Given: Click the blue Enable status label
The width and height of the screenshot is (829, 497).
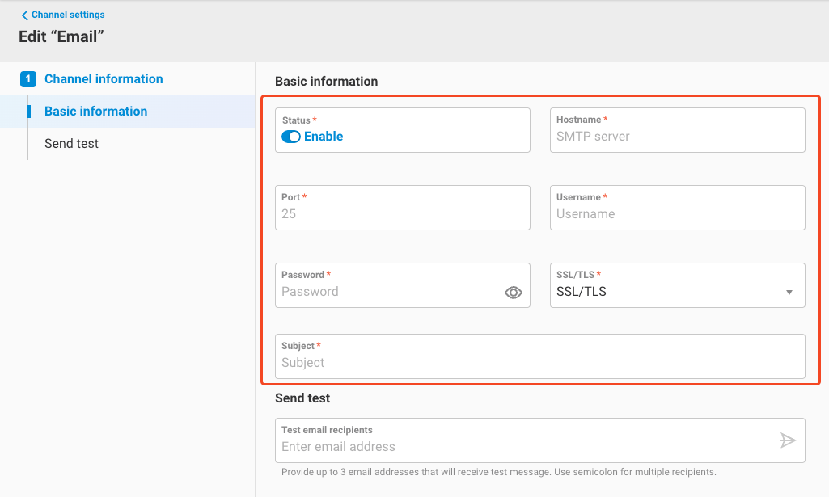Looking at the screenshot, I should [324, 137].
